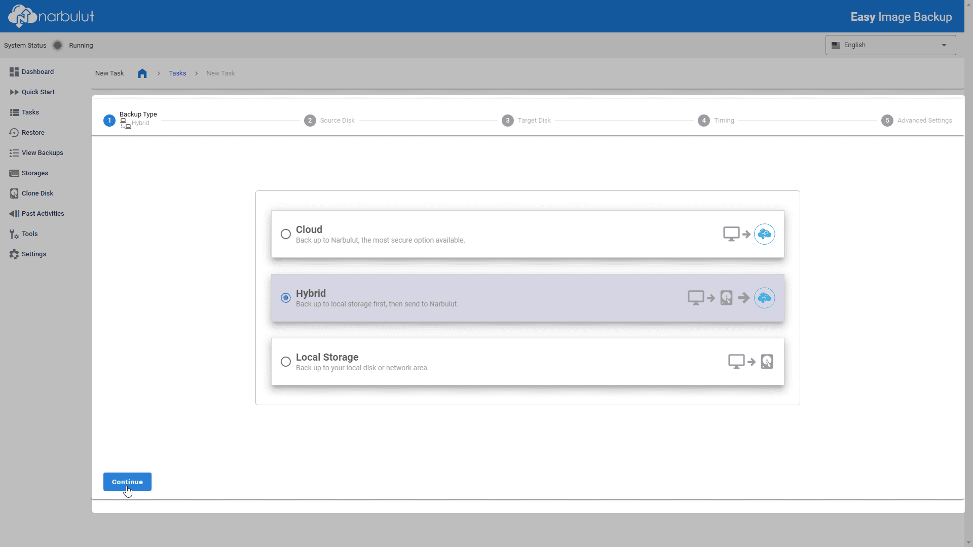Go to step 4 Timing
This screenshot has height=547, width=973.
(716, 121)
